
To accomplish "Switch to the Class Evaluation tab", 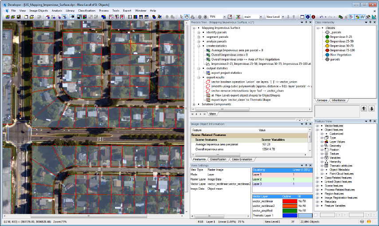I will 242,159.
